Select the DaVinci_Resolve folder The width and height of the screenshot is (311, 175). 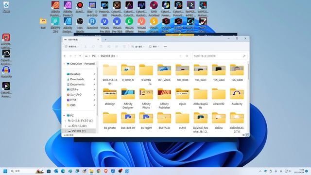(201, 122)
